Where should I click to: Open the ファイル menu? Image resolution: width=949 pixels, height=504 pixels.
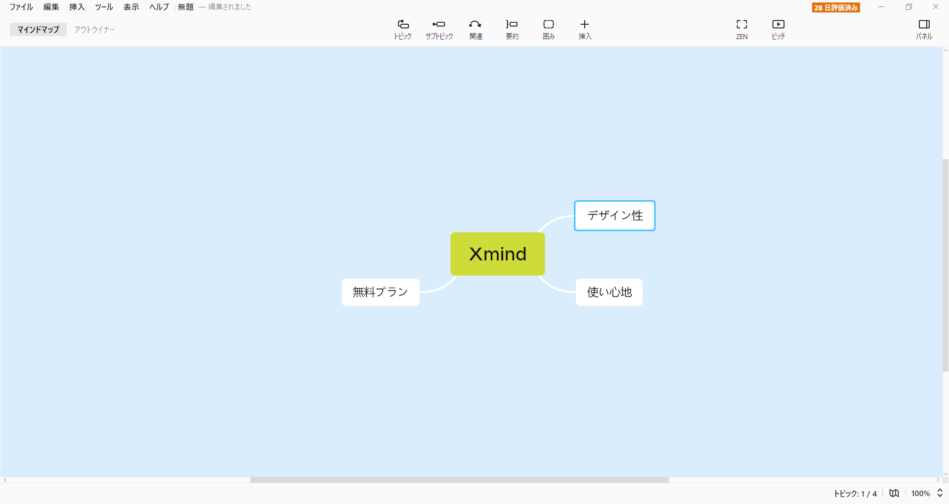coord(21,7)
